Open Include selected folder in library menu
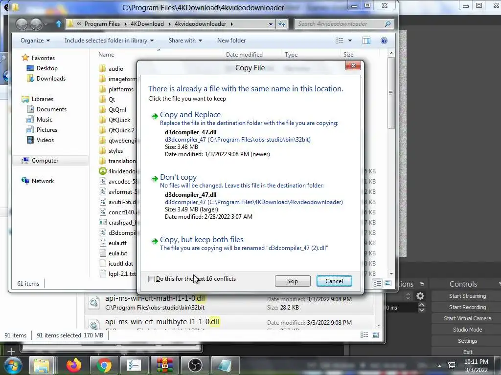 click(109, 41)
